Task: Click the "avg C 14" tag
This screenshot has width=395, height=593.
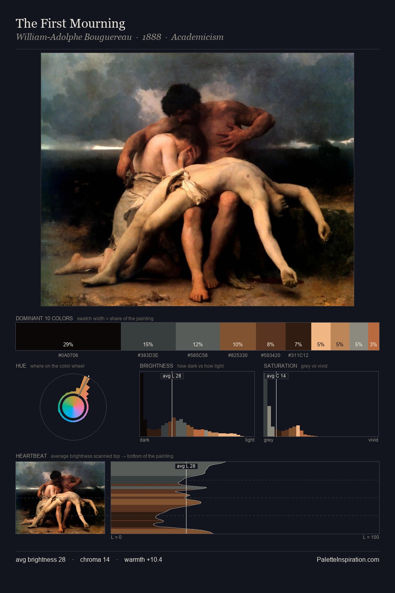Action: click(x=276, y=376)
